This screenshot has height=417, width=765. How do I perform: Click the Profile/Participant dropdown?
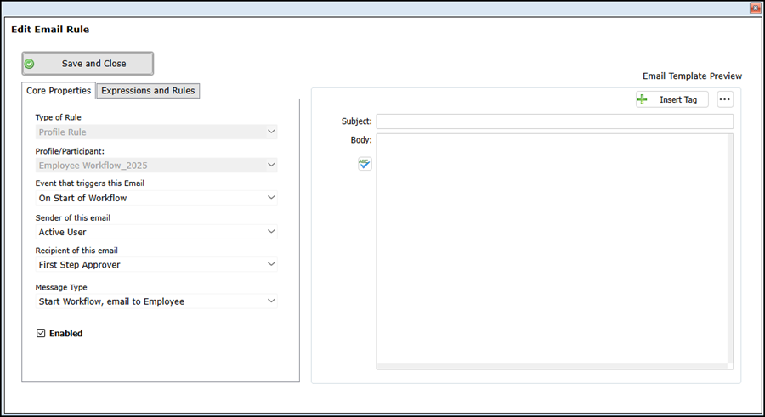click(157, 165)
